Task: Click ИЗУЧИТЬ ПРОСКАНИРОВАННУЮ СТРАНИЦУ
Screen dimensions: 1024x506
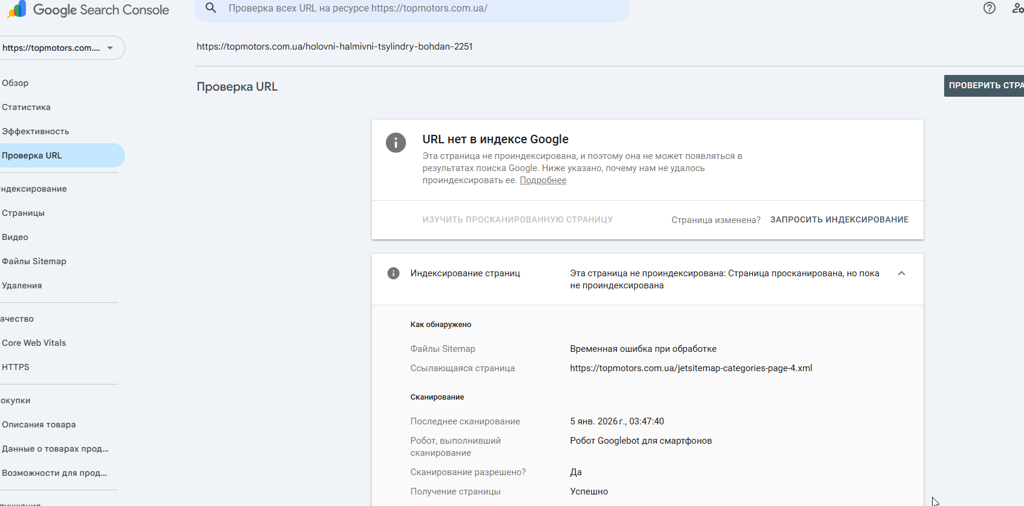Action: tap(517, 219)
